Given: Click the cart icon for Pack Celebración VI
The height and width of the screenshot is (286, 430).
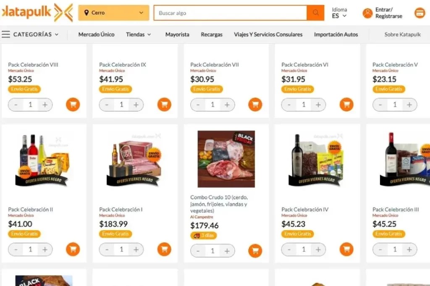Looking at the screenshot, I should pos(346,104).
